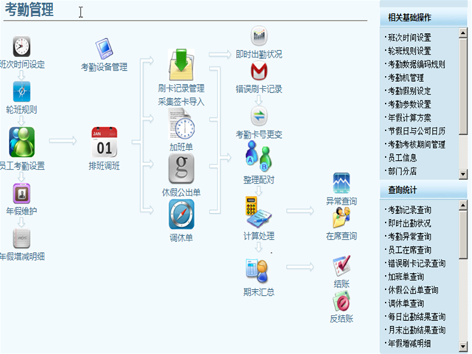Open 员工考勤设置 people icon

point(21,142)
